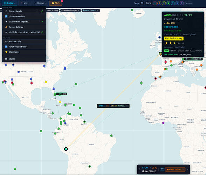The image size is (206, 175).
Task: Toggle Display New Airports option
Action: click(x=24, y=22)
